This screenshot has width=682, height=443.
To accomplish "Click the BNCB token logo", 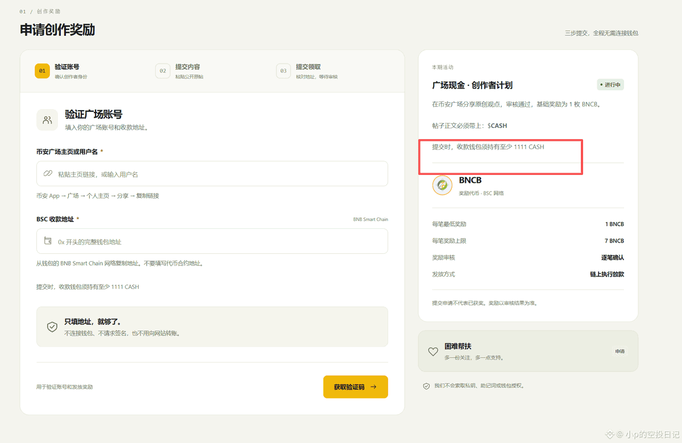I will pyautogui.click(x=442, y=185).
